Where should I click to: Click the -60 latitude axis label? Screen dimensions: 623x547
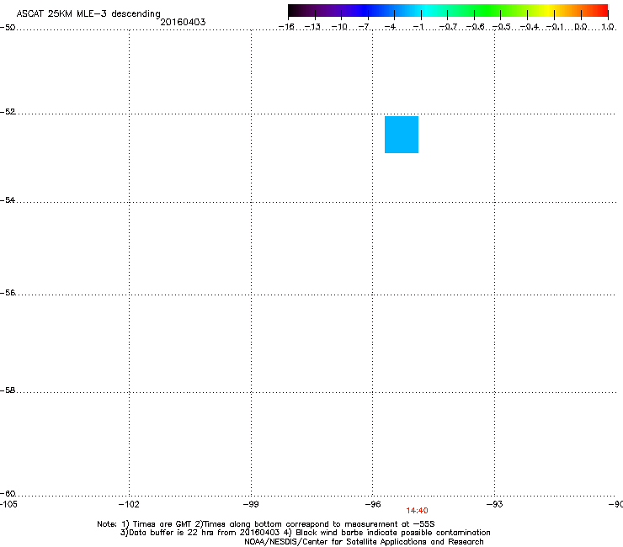point(8,493)
